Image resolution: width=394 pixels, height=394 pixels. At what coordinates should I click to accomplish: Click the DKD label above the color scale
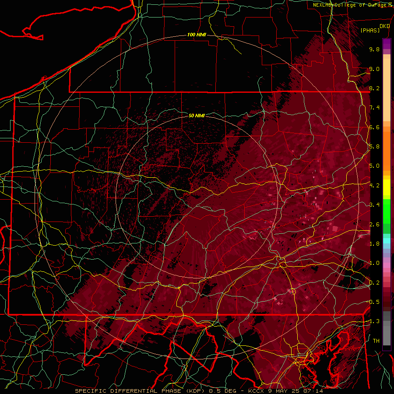point(384,26)
